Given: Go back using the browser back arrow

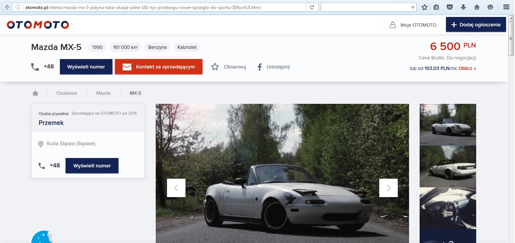Looking at the screenshot, I should pyautogui.click(x=7, y=7).
